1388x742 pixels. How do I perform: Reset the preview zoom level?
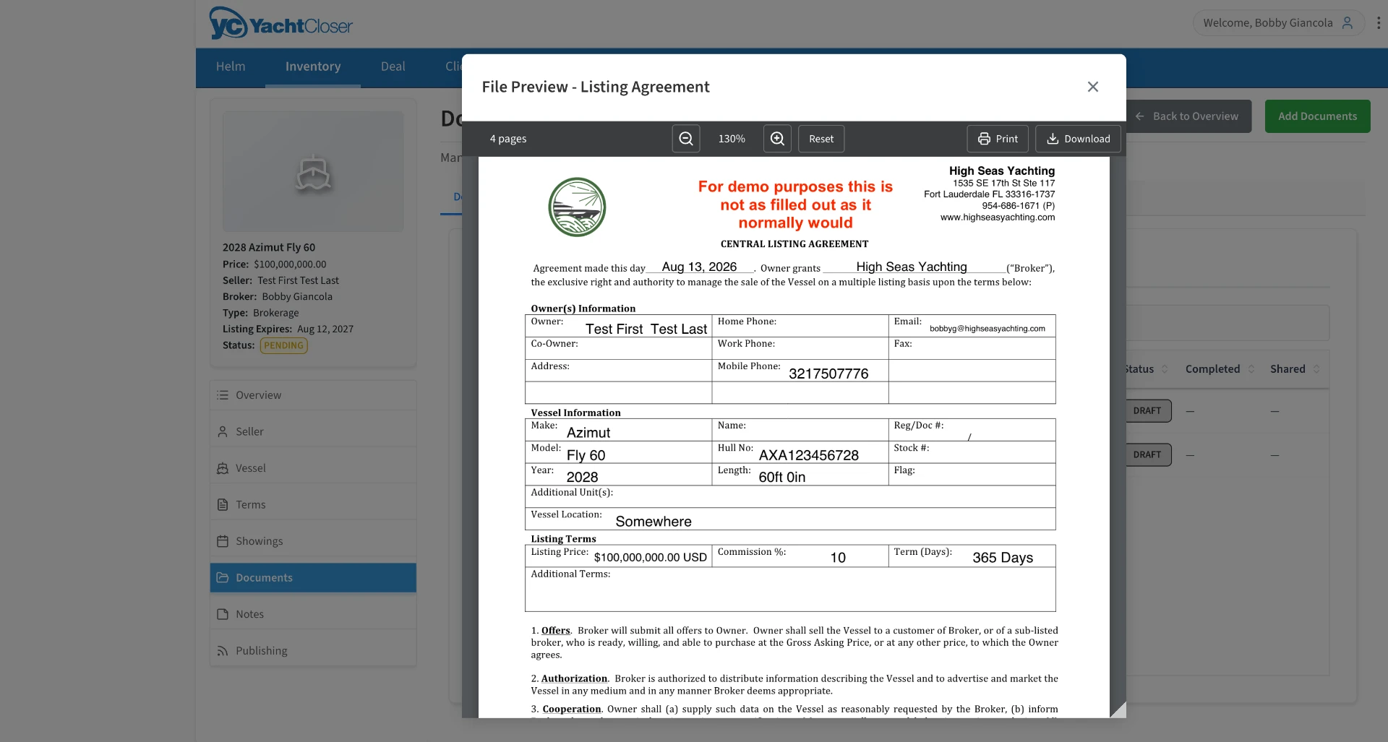(821, 139)
